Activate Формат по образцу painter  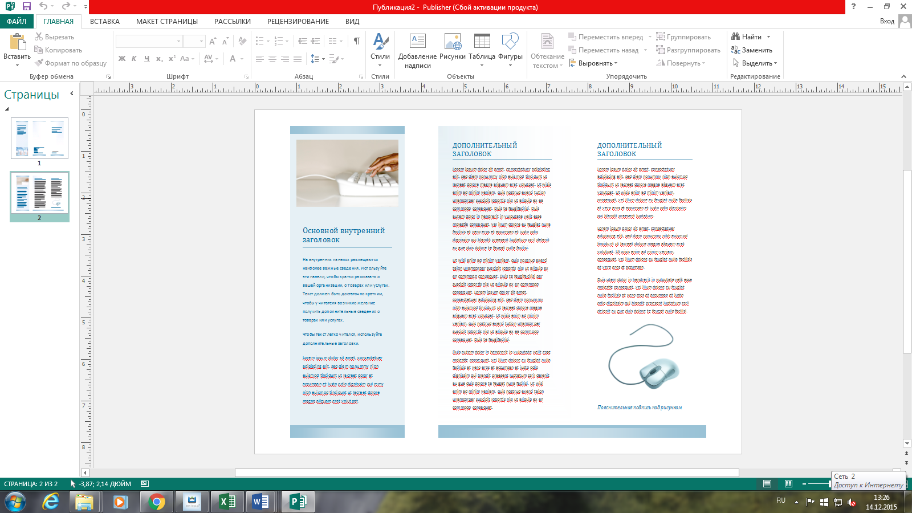point(71,63)
